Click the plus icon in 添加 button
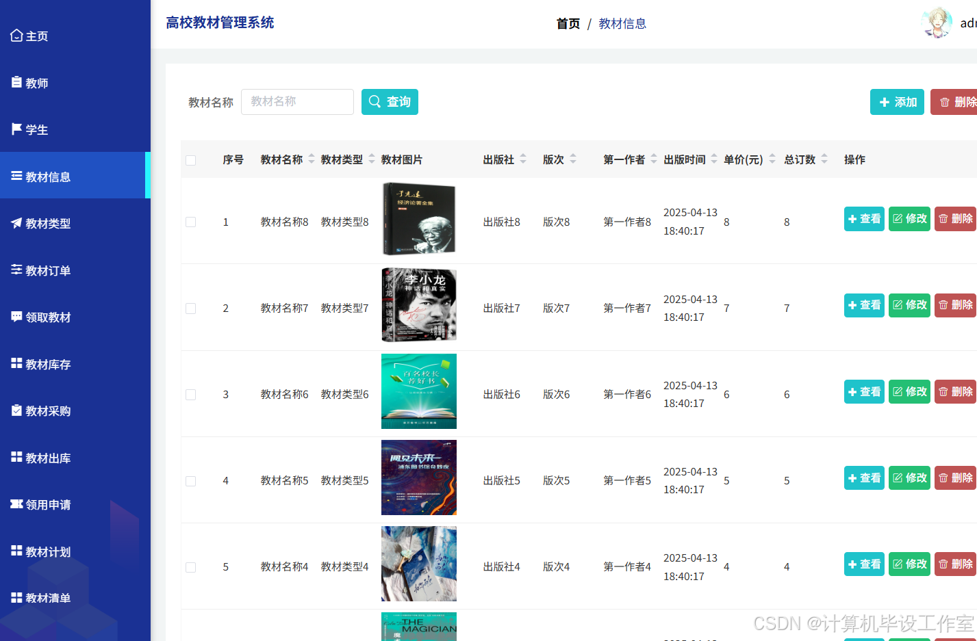Screen dimensions: 977x641 [885, 102]
